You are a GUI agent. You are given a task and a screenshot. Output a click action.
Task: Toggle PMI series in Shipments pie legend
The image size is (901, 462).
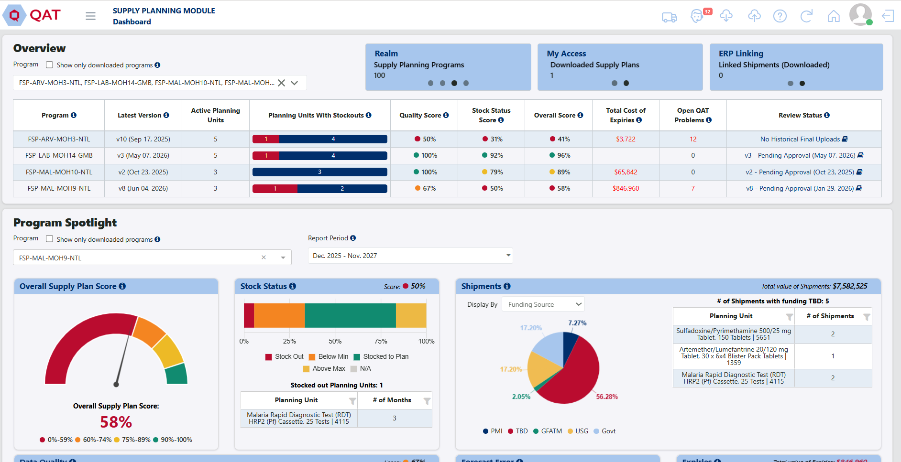tap(493, 431)
